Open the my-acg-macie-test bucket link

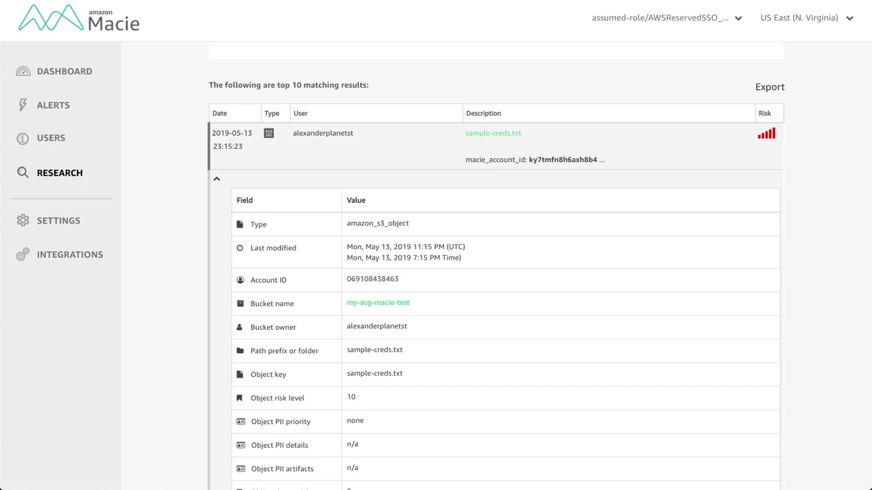click(x=378, y=303)
